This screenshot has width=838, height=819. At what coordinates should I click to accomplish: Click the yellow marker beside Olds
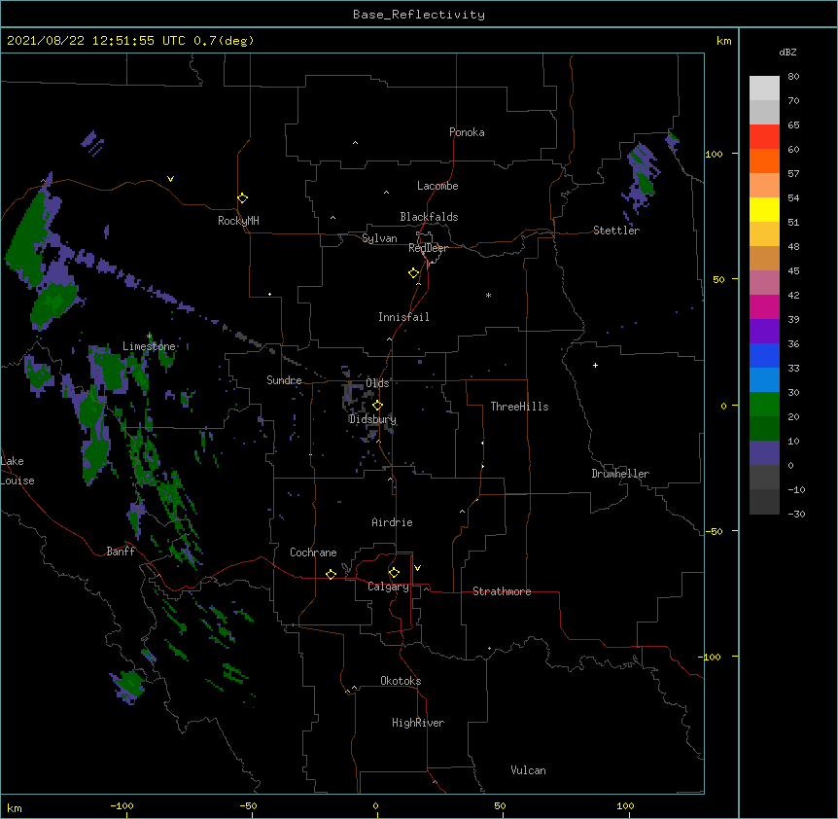point(377,405)
